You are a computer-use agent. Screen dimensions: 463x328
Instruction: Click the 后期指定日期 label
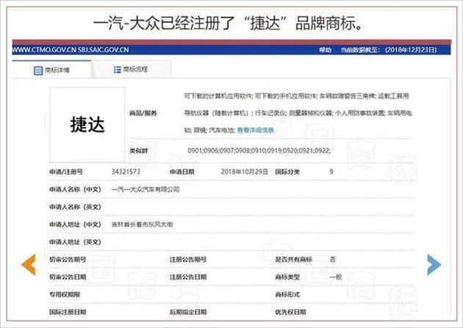pyautogui.click(x=188, y=312)
